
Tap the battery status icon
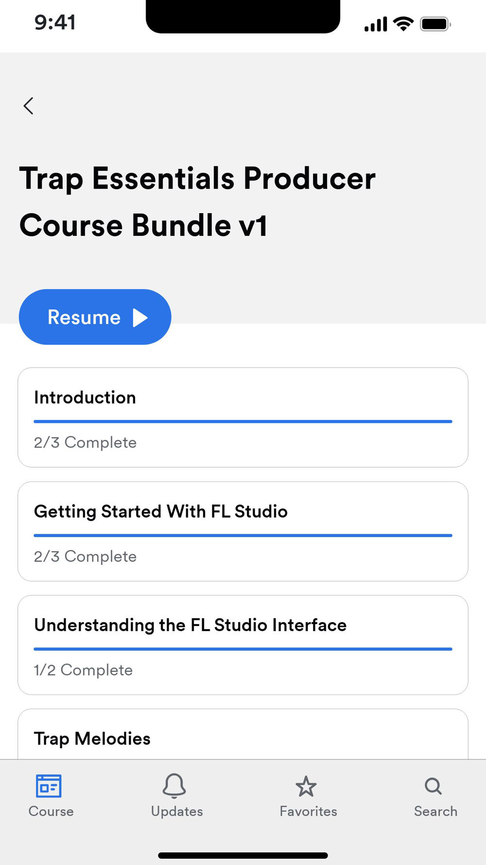tap(435, 24)
